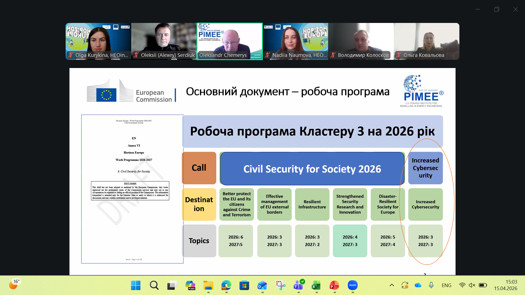Expand the hidden system tray icons
Viewport: 525px width, 295px height.
392,285
